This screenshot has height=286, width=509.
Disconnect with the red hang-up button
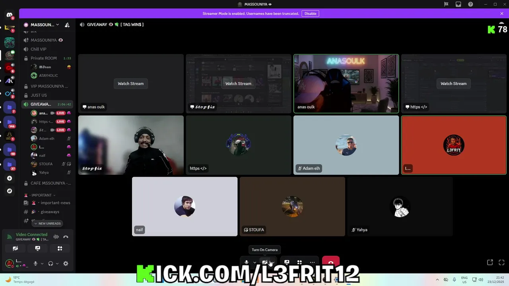pyautogui.click(x=331, y=262)
